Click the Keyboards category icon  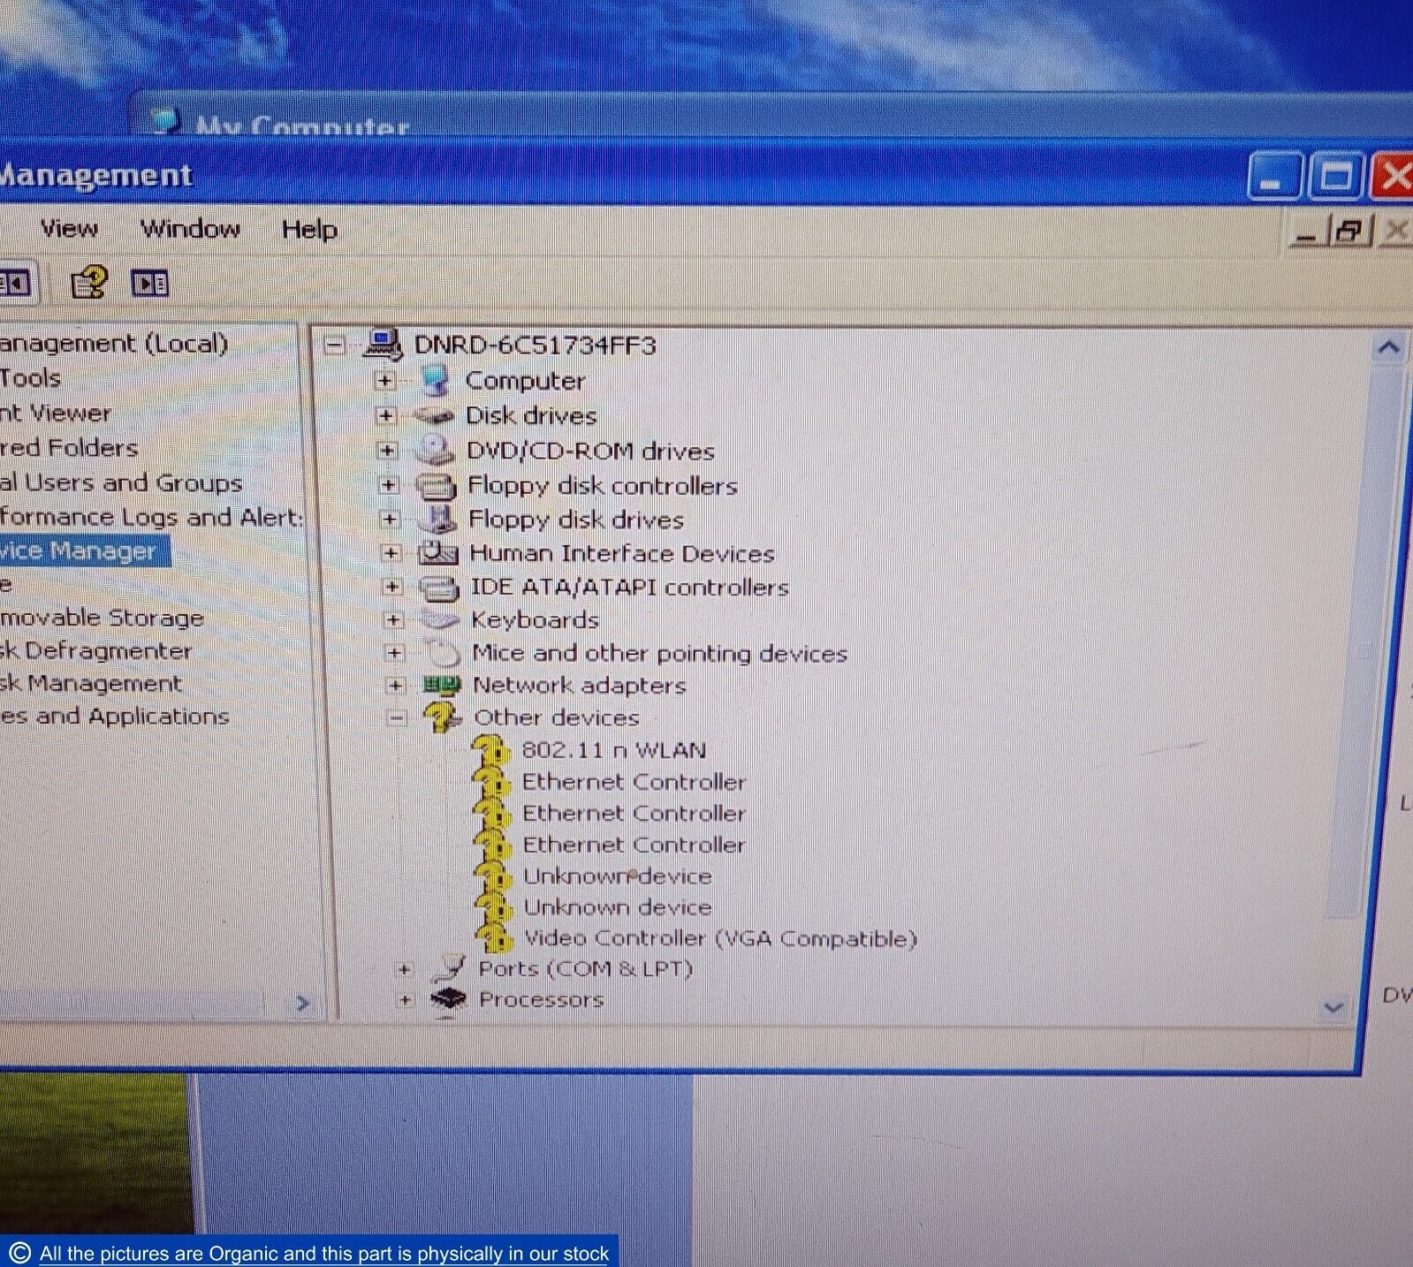441,620
